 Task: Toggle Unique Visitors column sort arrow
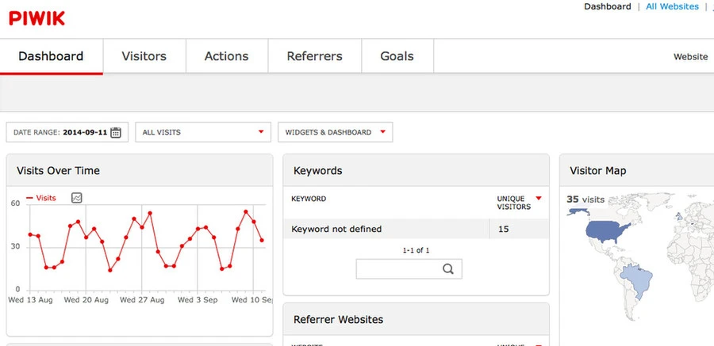(539, 199)
